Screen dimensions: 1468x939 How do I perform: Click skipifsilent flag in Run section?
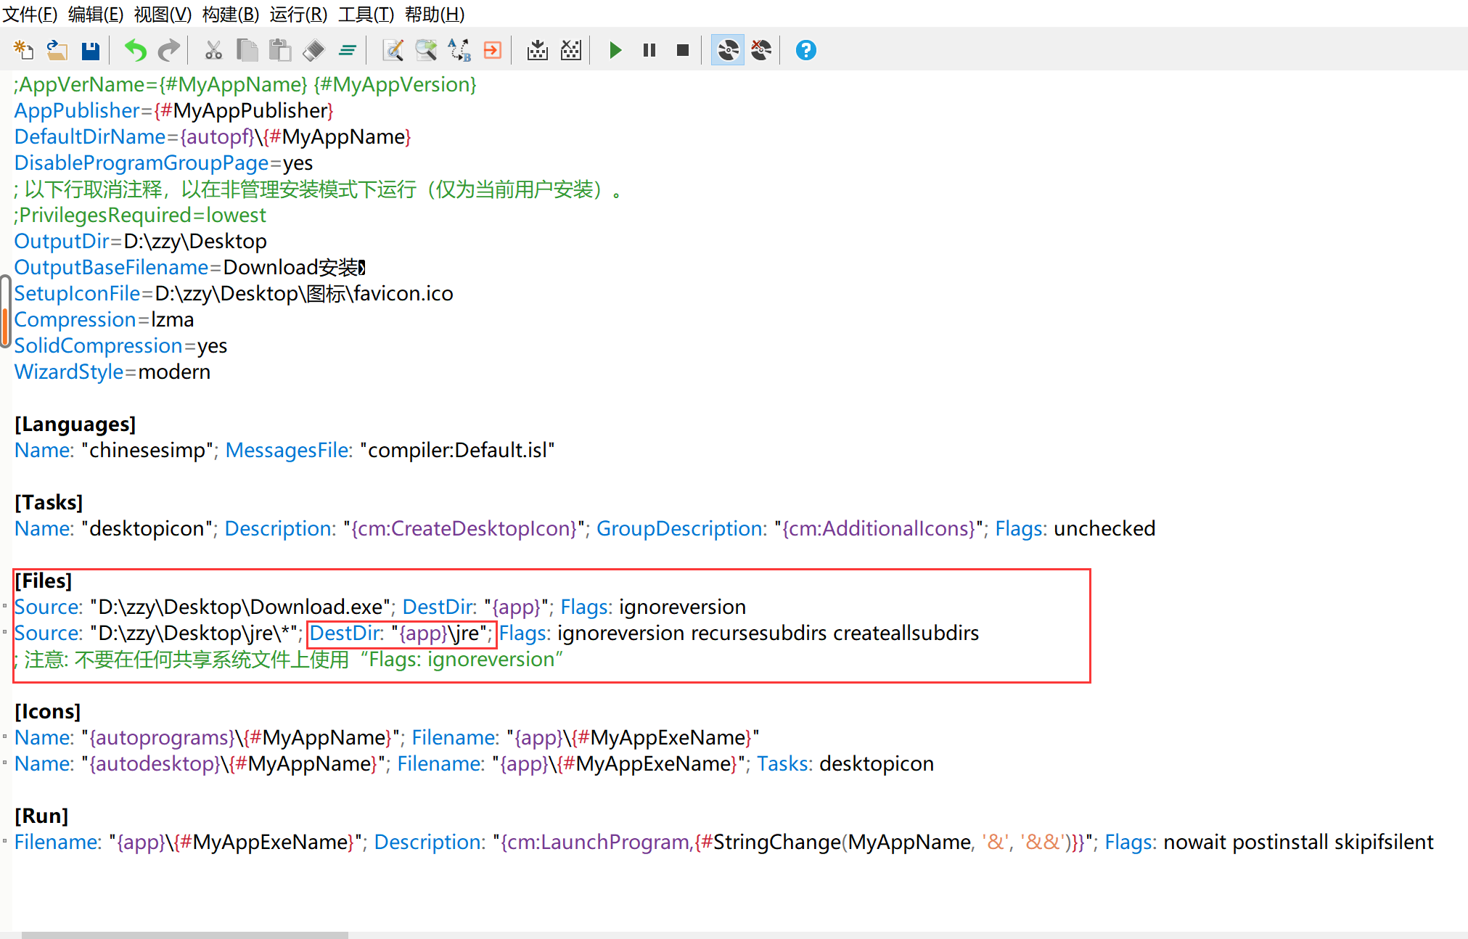click(1383, 842)
